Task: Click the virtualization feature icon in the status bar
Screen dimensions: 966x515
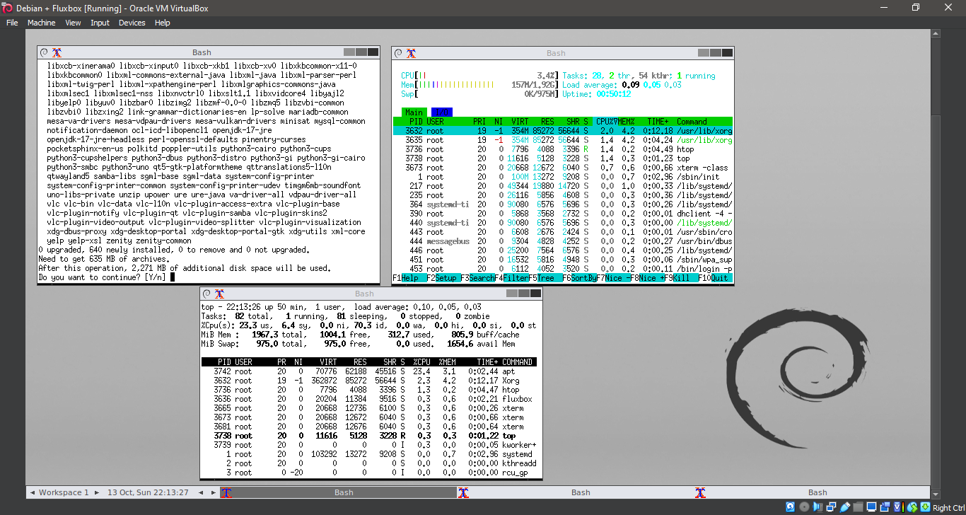Action: pos(898,507)
